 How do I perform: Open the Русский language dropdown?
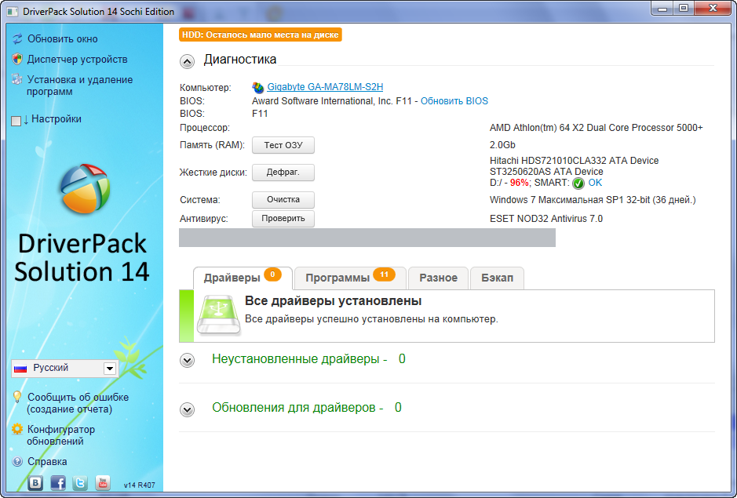(65, 369)
